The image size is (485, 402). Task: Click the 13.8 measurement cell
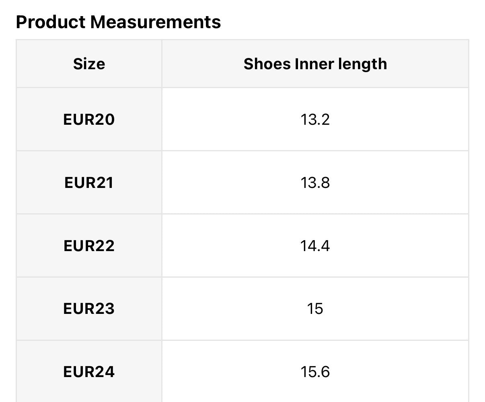coord(315,183)
